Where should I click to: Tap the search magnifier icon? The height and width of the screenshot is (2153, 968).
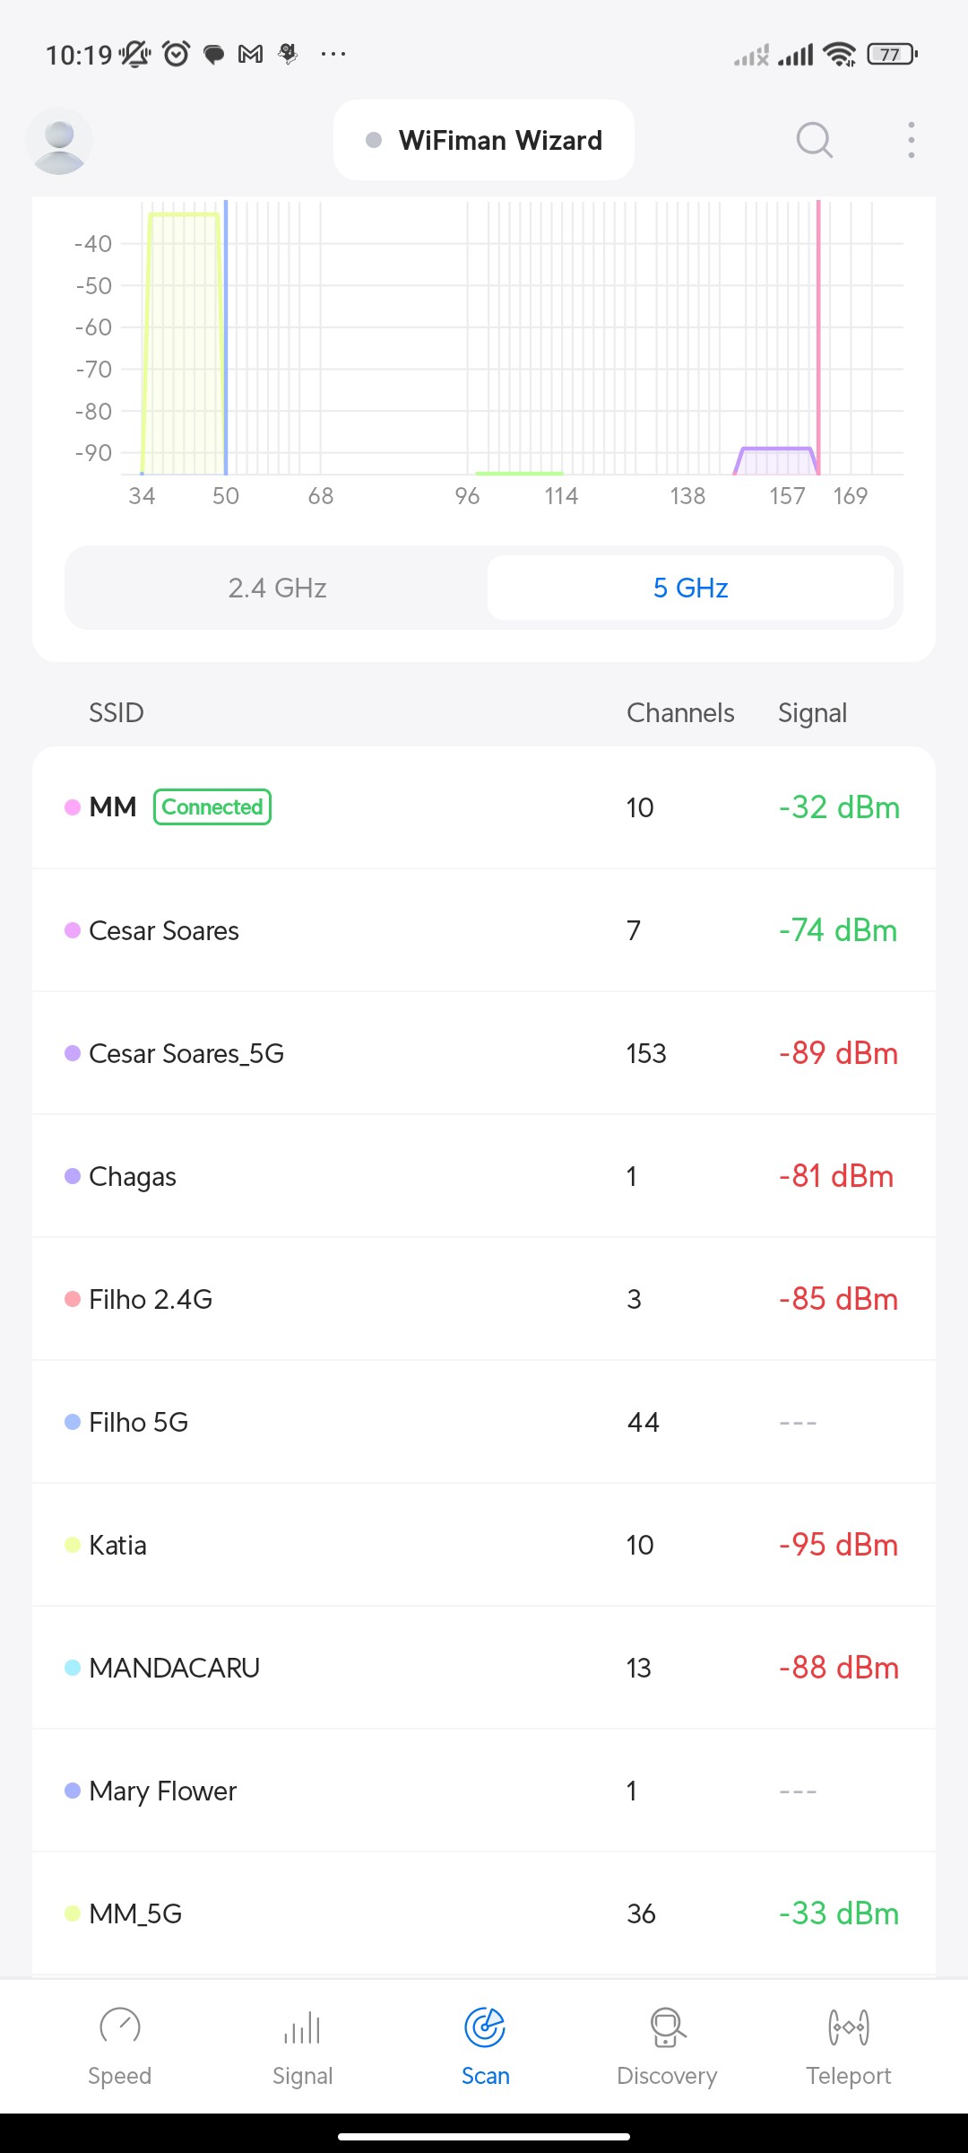point(814,140)
